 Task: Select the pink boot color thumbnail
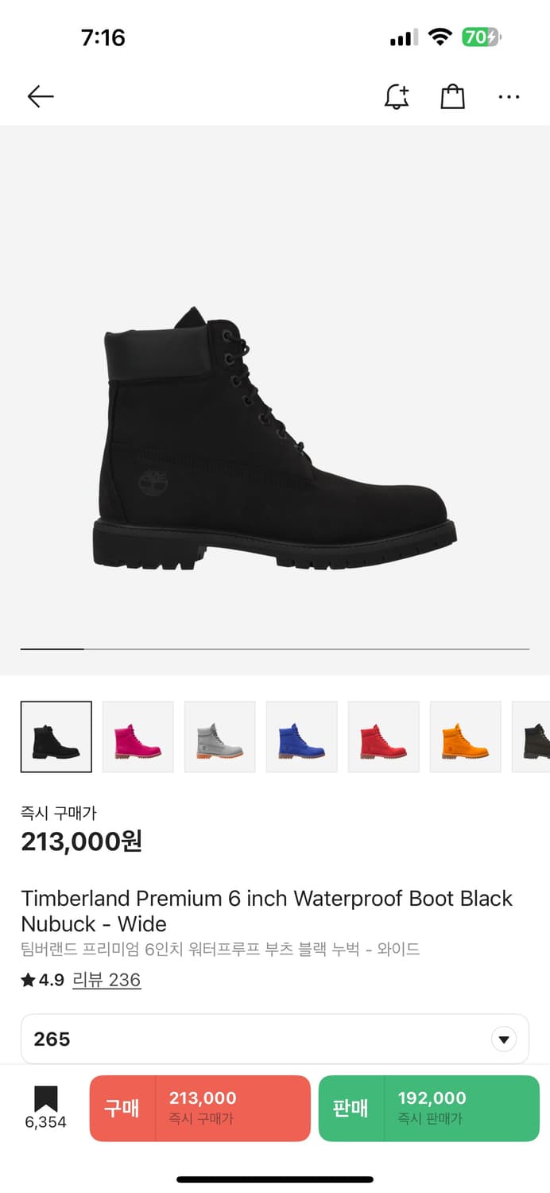click(138, 736)
